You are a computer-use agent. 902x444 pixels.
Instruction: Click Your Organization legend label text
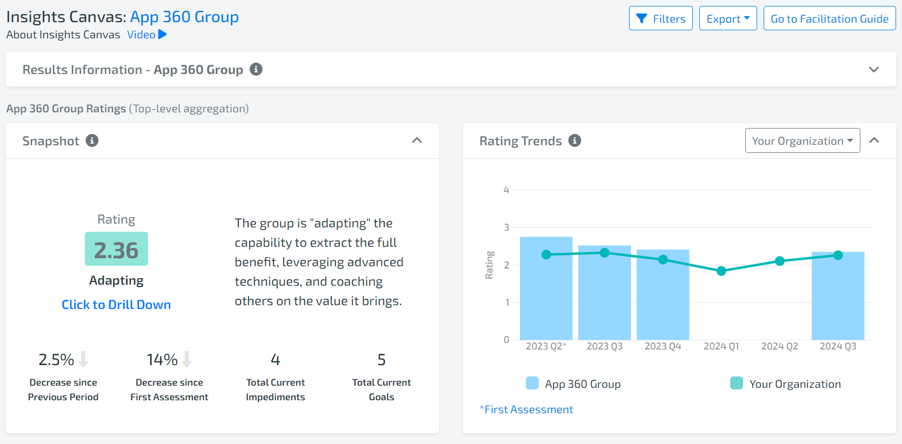tap(795, 384)
